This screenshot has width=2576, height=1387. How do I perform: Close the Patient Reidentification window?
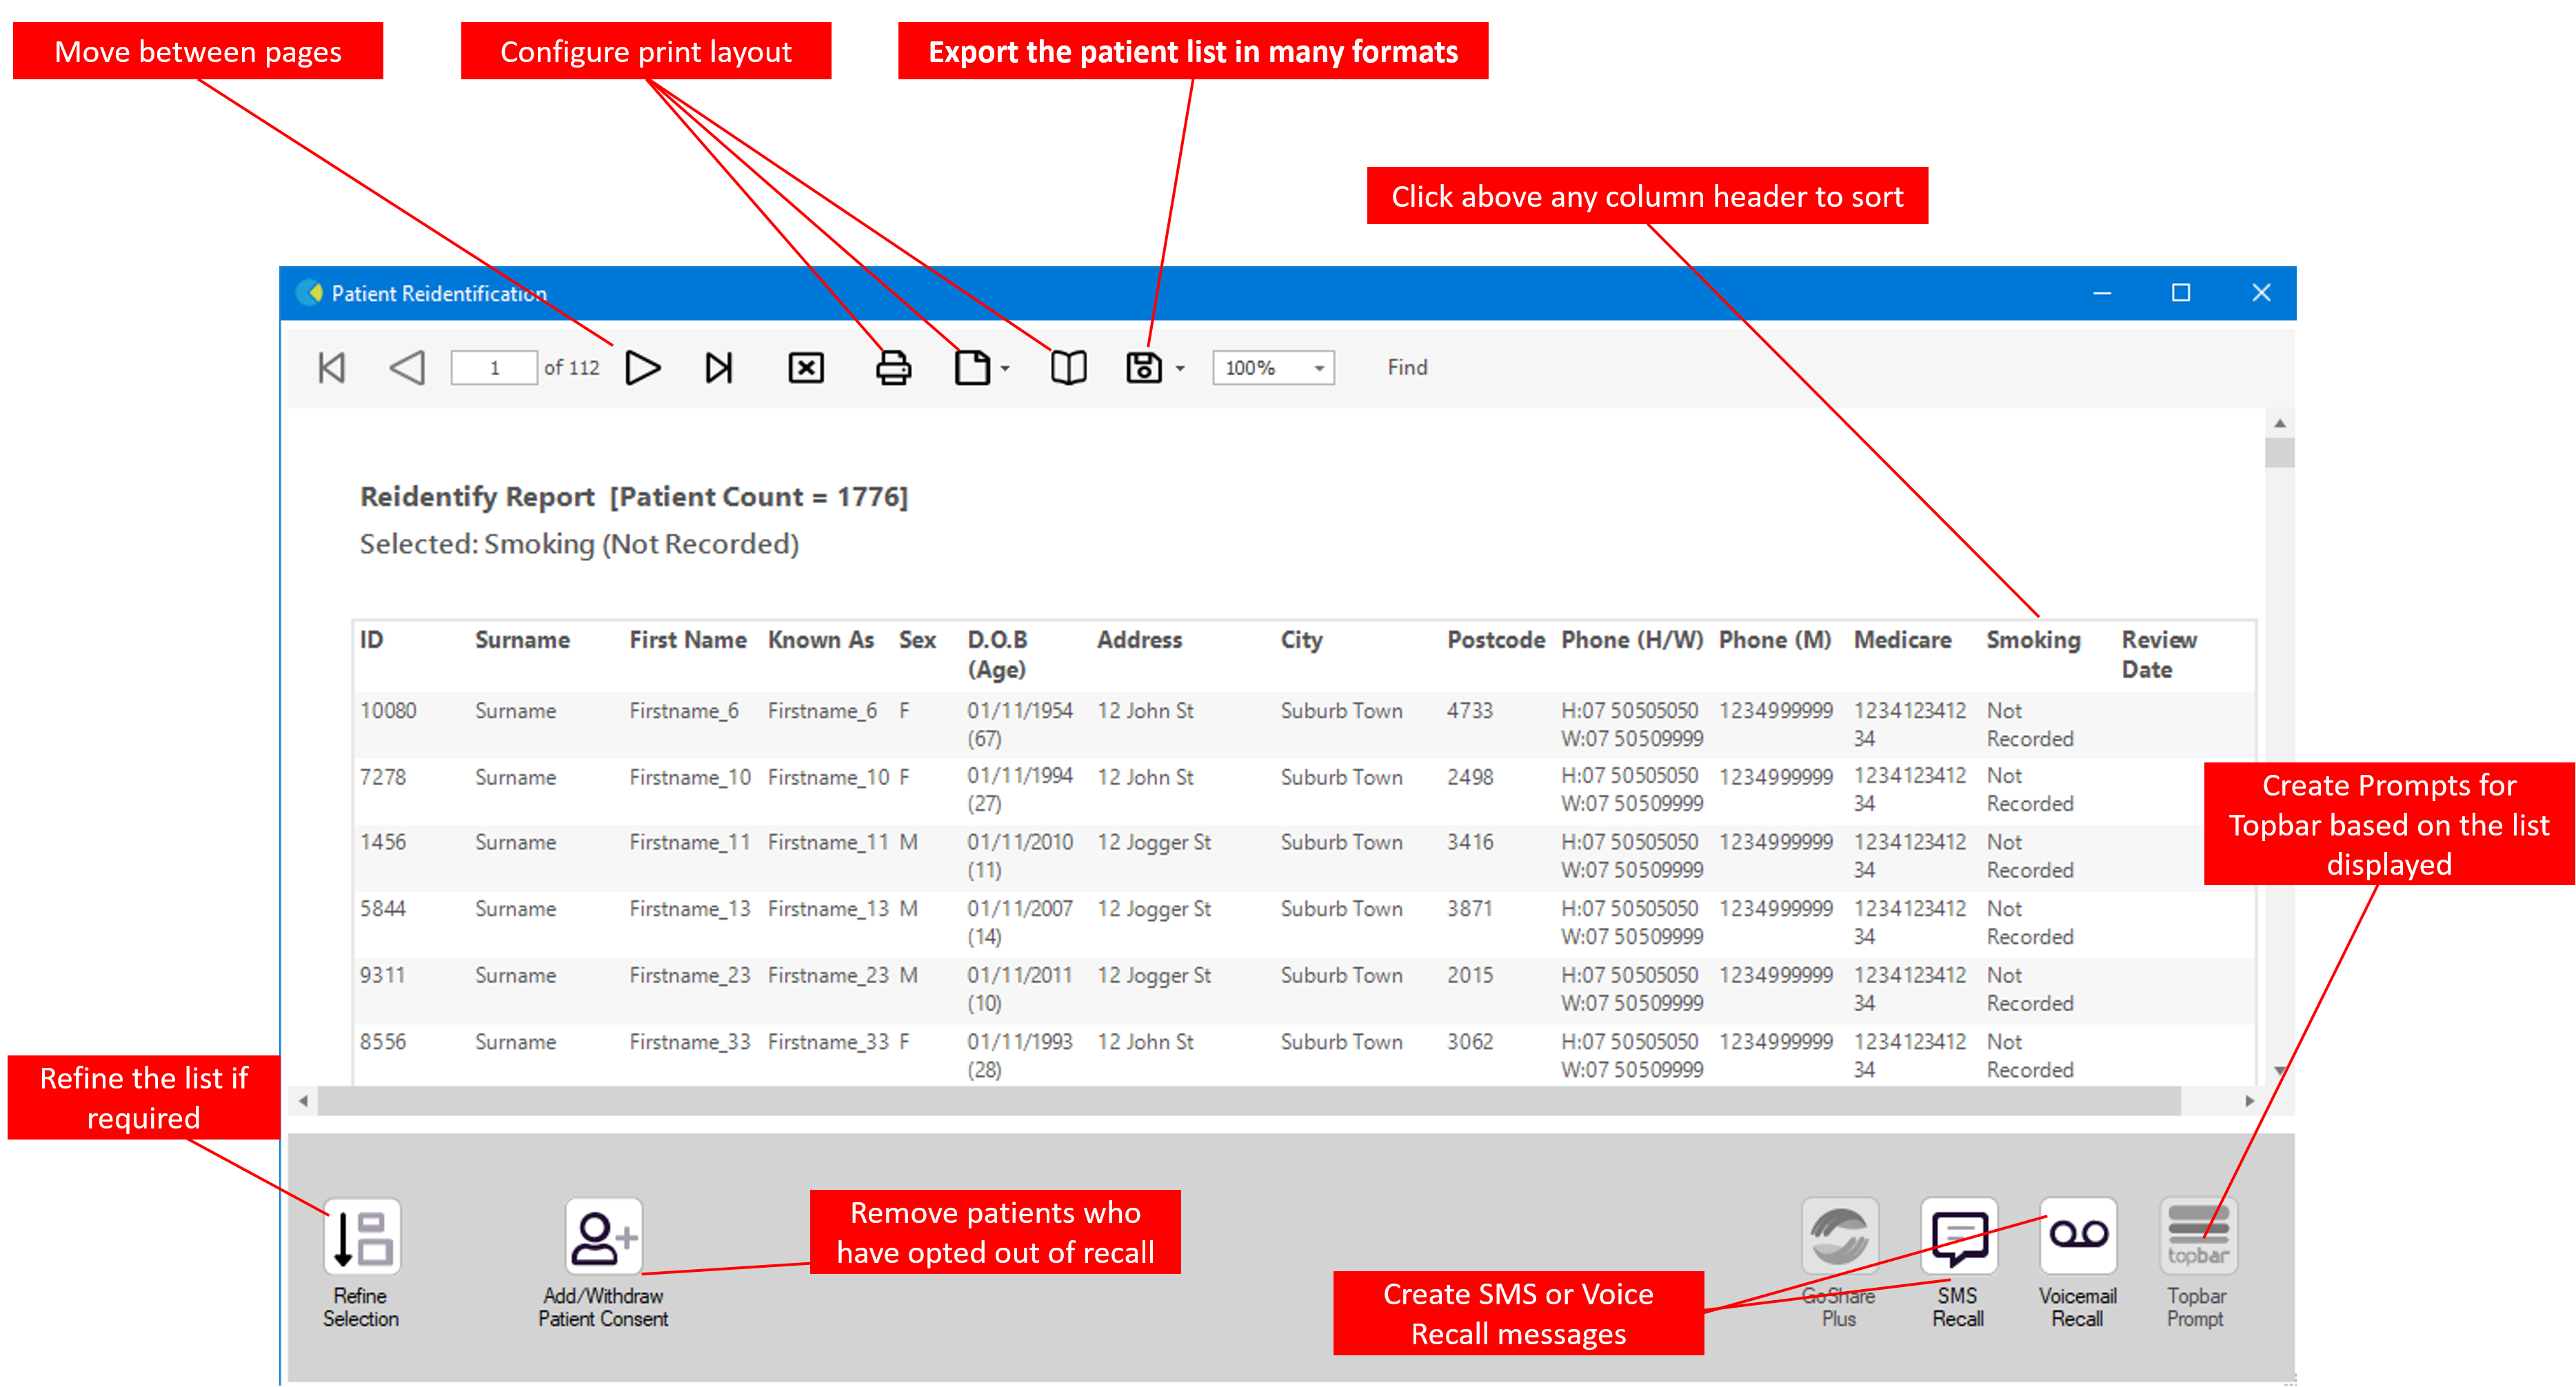(2261, 293)
